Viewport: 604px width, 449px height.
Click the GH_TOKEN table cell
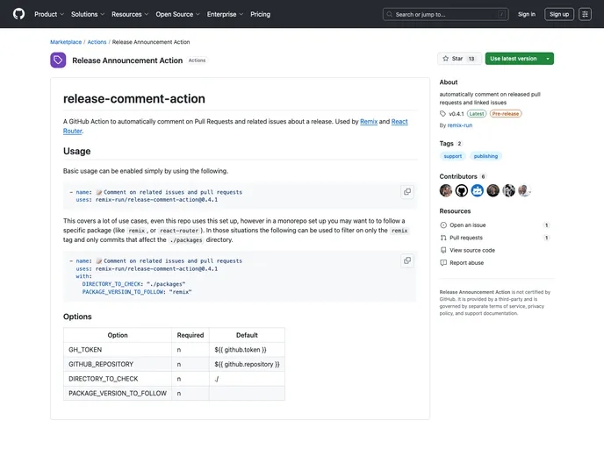[x=118, y=350]
